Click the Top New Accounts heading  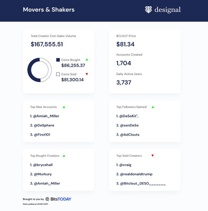(43, 107)
